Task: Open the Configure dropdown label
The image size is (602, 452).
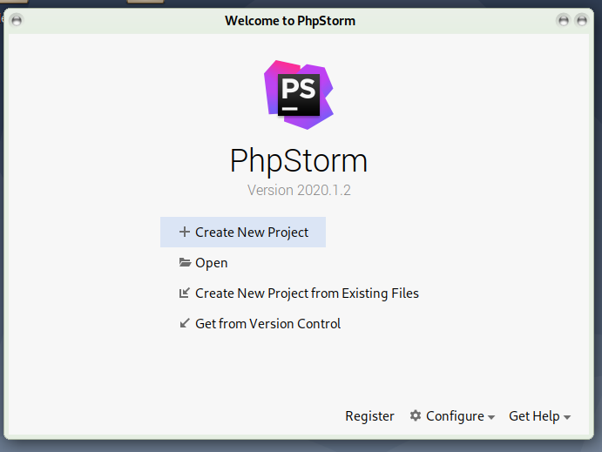Action: coord(455,416)
